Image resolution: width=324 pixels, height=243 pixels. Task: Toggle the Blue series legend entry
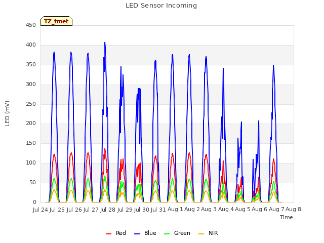(145, 233)
